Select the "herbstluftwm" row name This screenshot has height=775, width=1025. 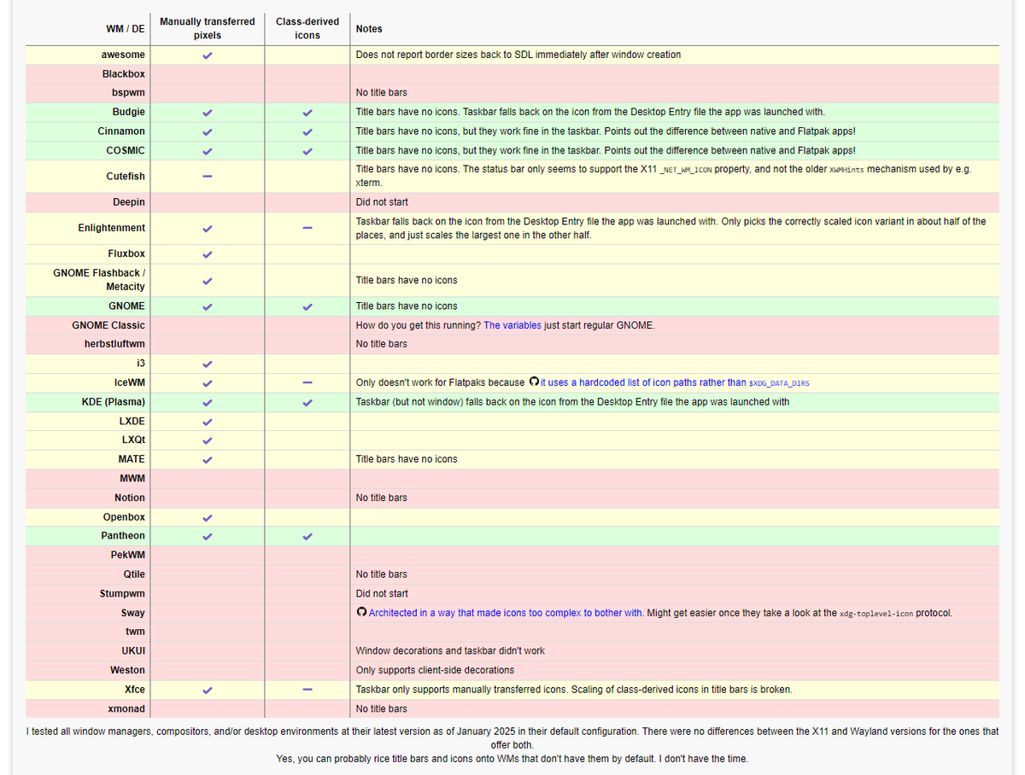coord(116,344)
